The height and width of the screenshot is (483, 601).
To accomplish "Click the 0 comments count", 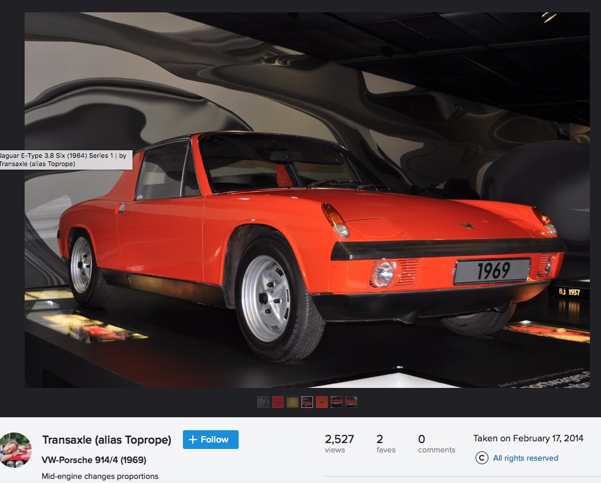I will (x=437, y=443).
